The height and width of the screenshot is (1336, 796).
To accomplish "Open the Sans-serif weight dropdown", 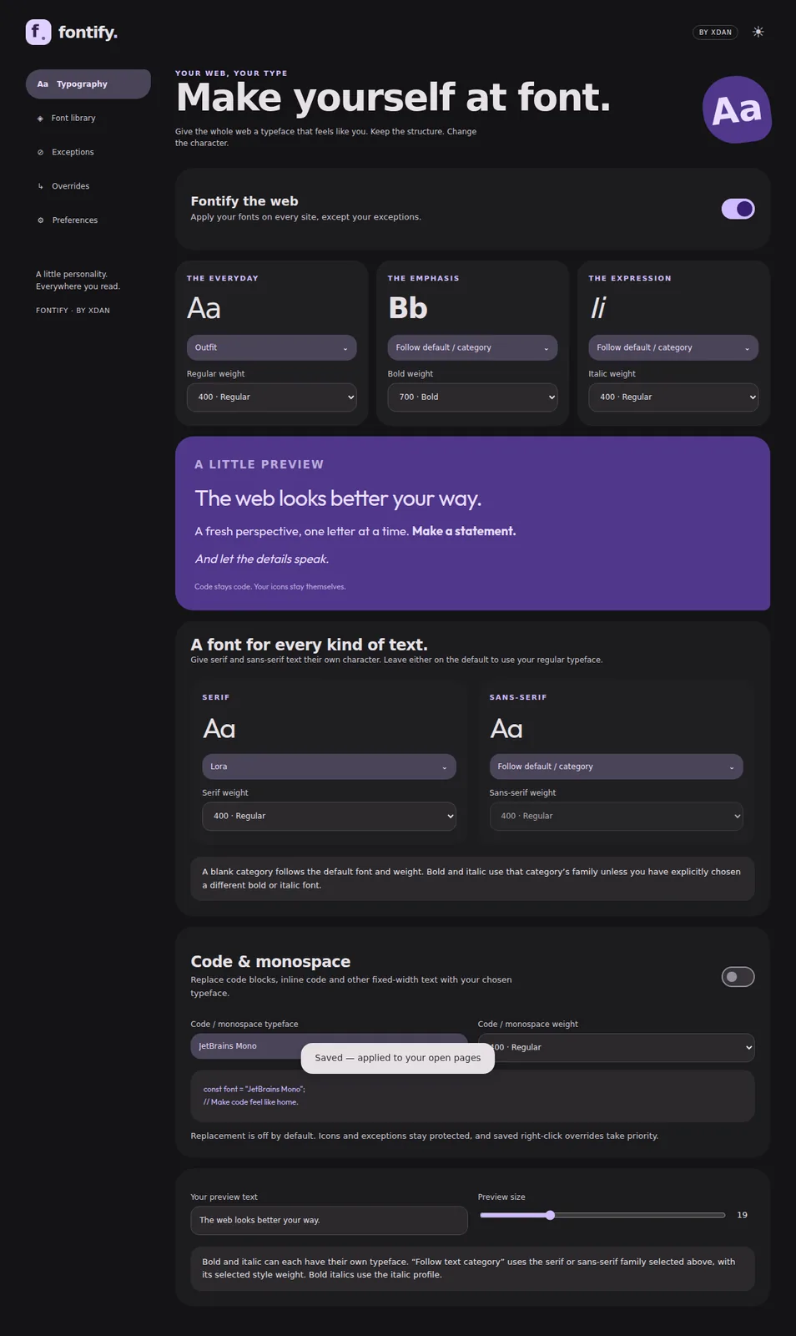I will 616,817.
